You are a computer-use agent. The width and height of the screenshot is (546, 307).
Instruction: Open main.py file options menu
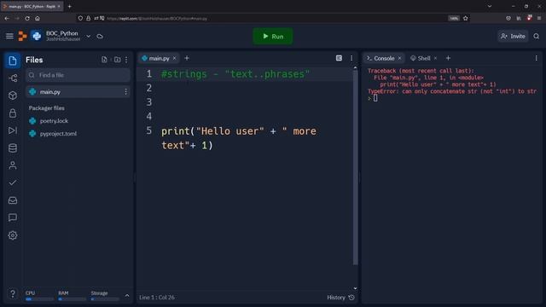(125, 91)
